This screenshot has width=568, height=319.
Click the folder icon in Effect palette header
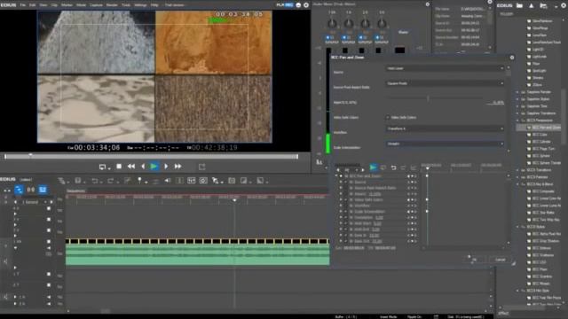click(519, 5)
